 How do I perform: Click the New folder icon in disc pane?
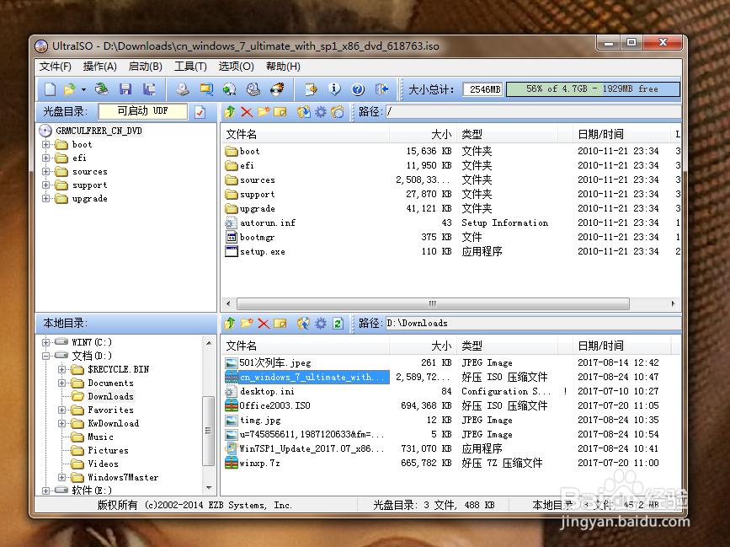coord(264,112)
